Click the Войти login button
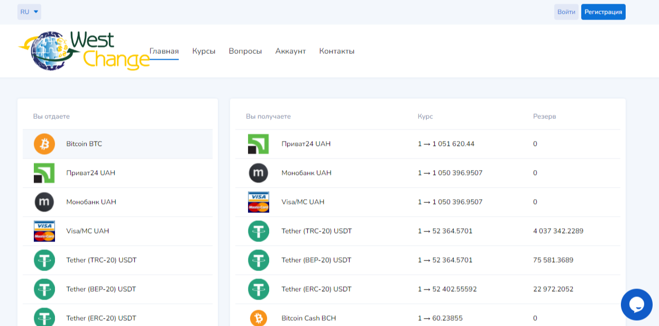 [x=566, y=12]
